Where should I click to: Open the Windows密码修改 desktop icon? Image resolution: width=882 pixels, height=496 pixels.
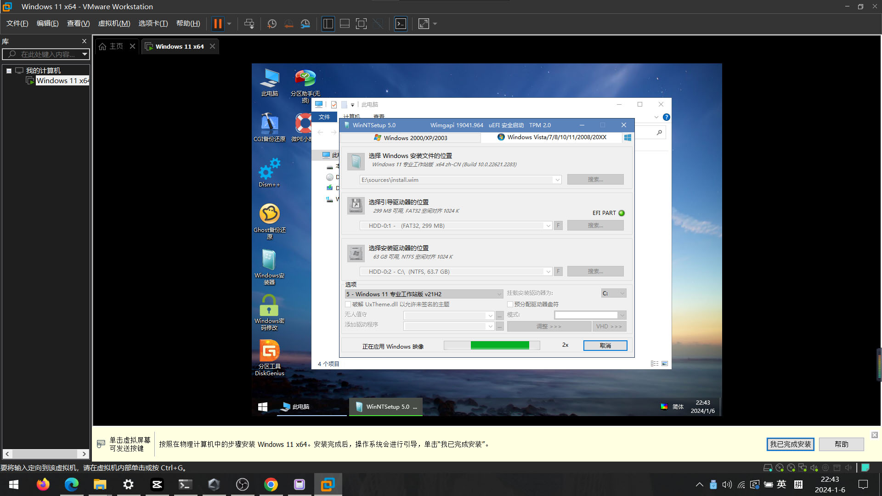(269, 312)
